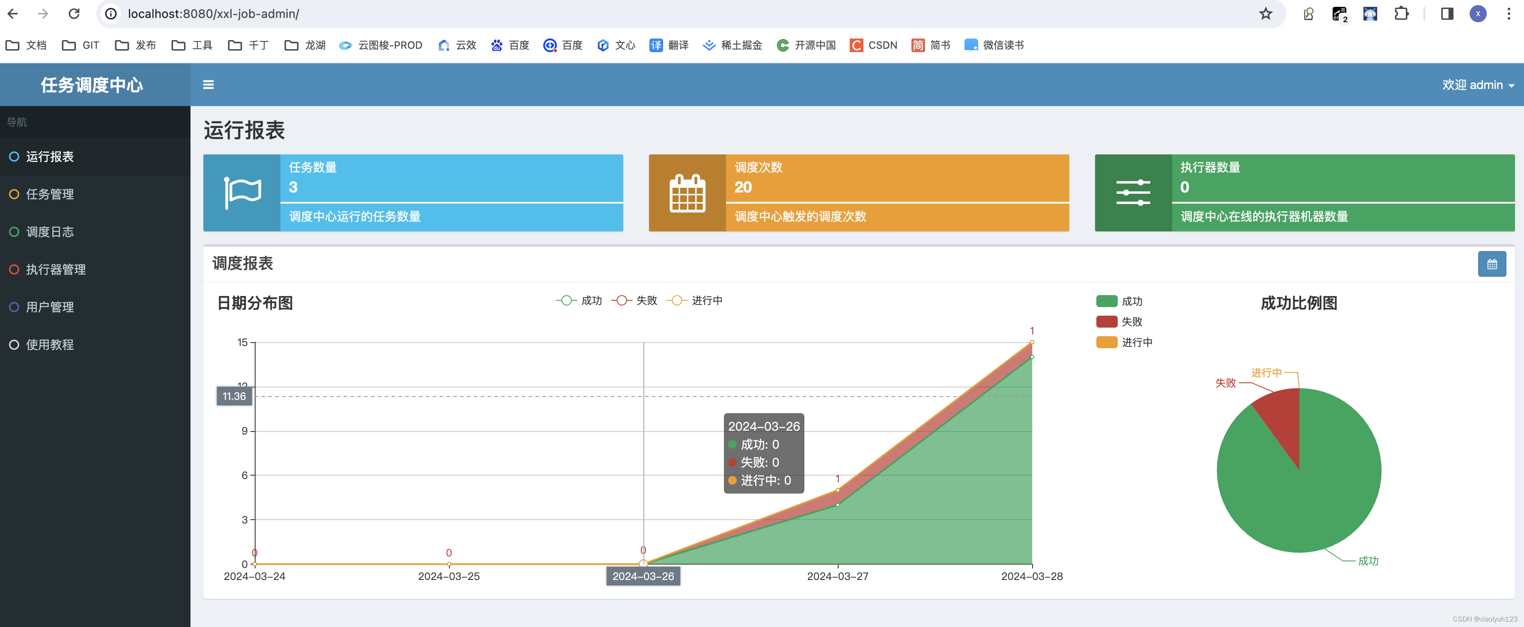This screenshot has height=627, width=1524.
Task: Open the 云效 bookmark
Action: click(x=457, y=45)
